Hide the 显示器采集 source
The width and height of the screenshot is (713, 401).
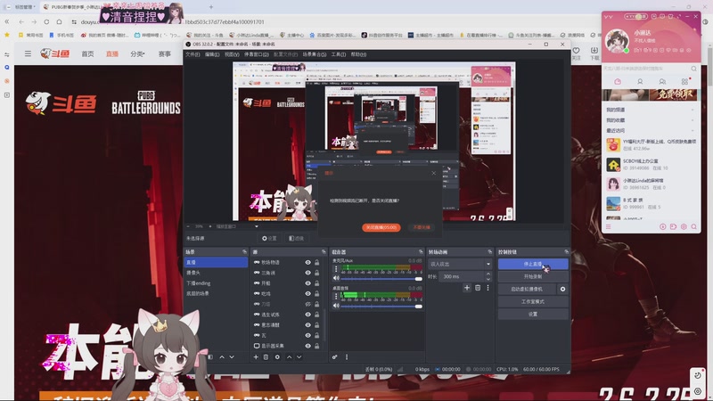tap(307, 346)
